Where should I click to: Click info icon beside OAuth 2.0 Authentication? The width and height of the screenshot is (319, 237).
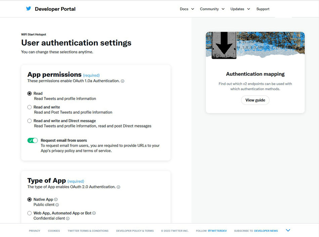119,187
